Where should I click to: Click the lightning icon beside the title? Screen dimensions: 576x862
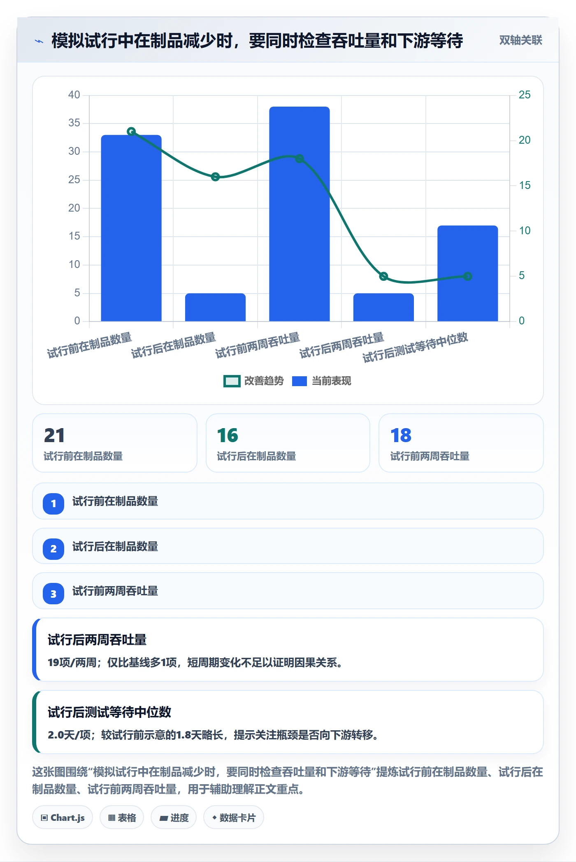click(x=39, y=41)
